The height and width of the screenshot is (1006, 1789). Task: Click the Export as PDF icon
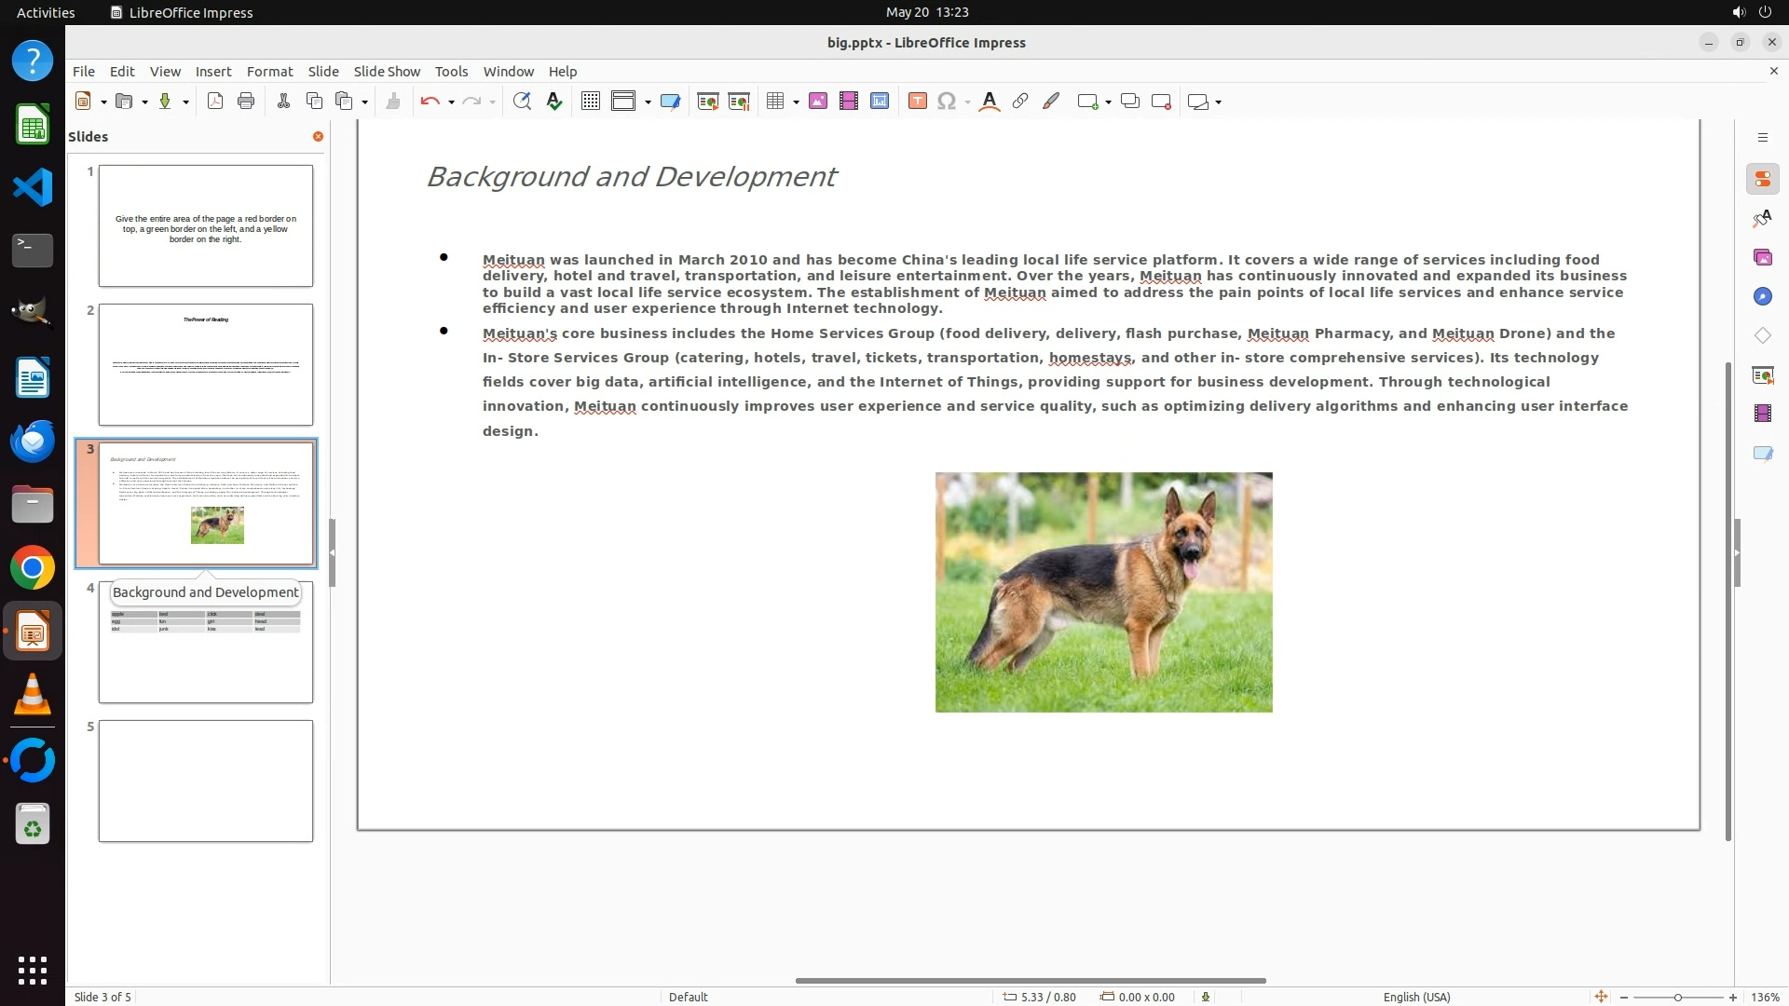[x=215, y=102]
